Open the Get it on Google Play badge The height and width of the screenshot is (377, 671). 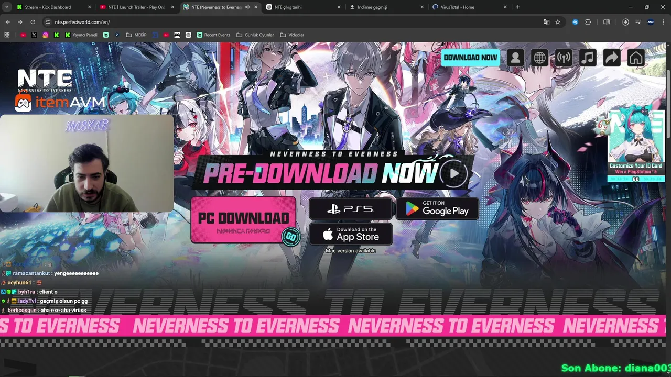tap(437, 209)
